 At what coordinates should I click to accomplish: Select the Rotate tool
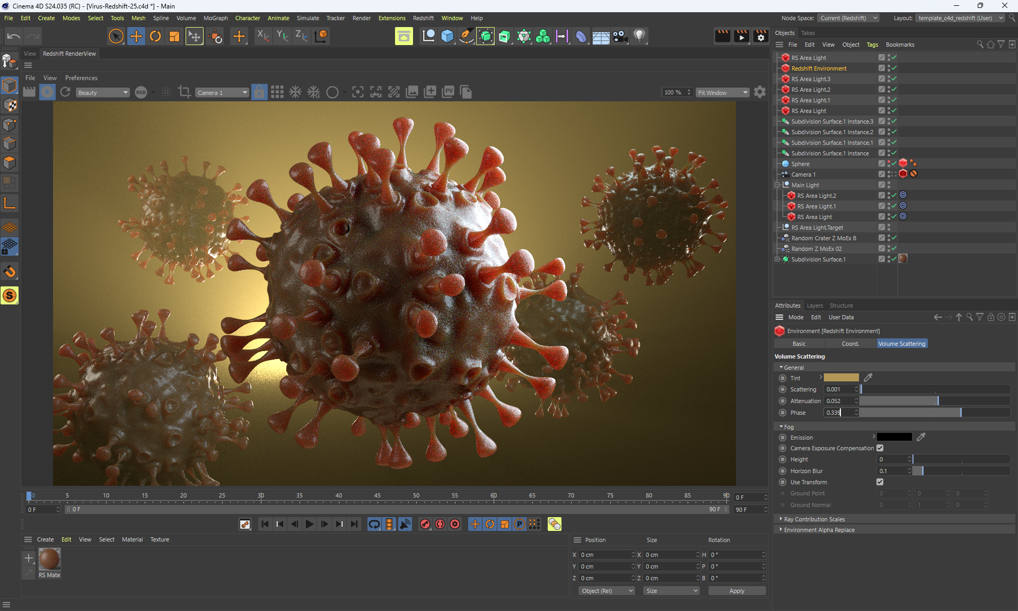pos(155,36)
